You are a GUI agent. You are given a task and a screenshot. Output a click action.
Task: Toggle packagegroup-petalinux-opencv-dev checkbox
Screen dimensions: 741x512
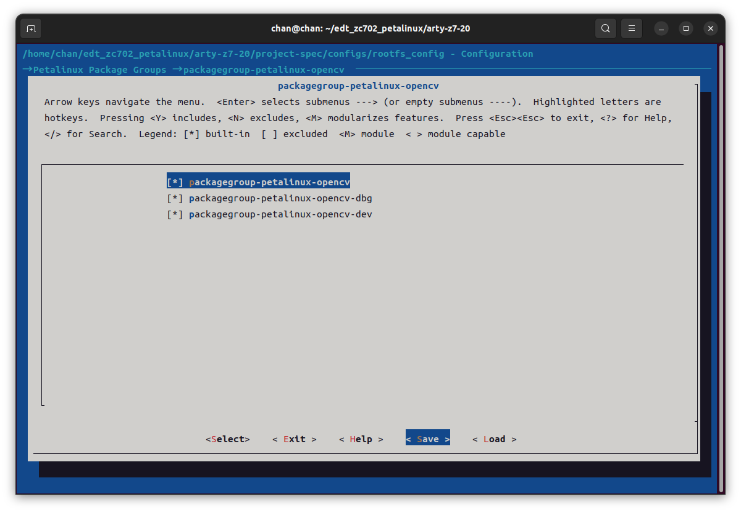click(x=175, y=214)
